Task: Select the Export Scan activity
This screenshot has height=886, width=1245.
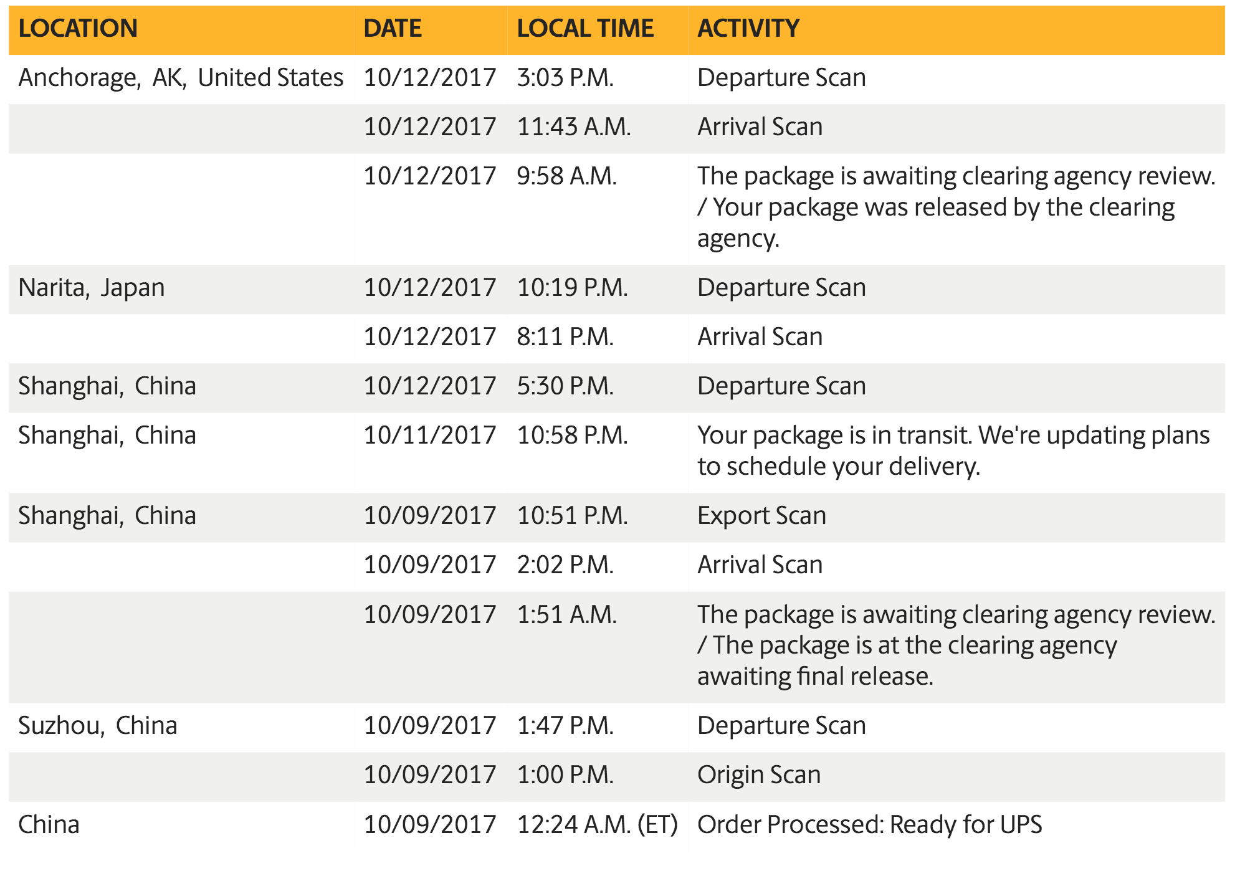Action: pos(761,516)
